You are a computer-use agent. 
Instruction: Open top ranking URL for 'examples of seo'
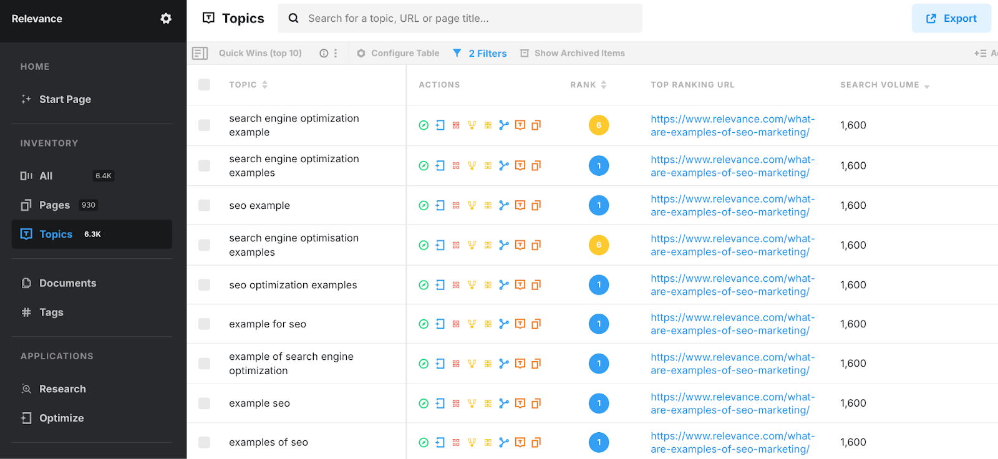pyautogui.click(x=732, y=442)
